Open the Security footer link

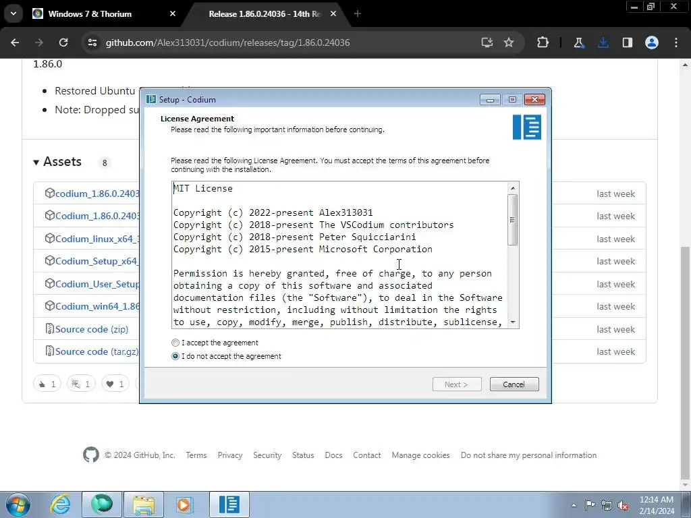(267, 455)
